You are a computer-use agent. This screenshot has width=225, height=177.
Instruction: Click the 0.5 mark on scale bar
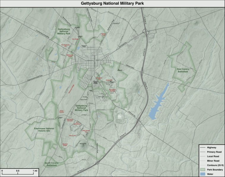coord(18,171)
